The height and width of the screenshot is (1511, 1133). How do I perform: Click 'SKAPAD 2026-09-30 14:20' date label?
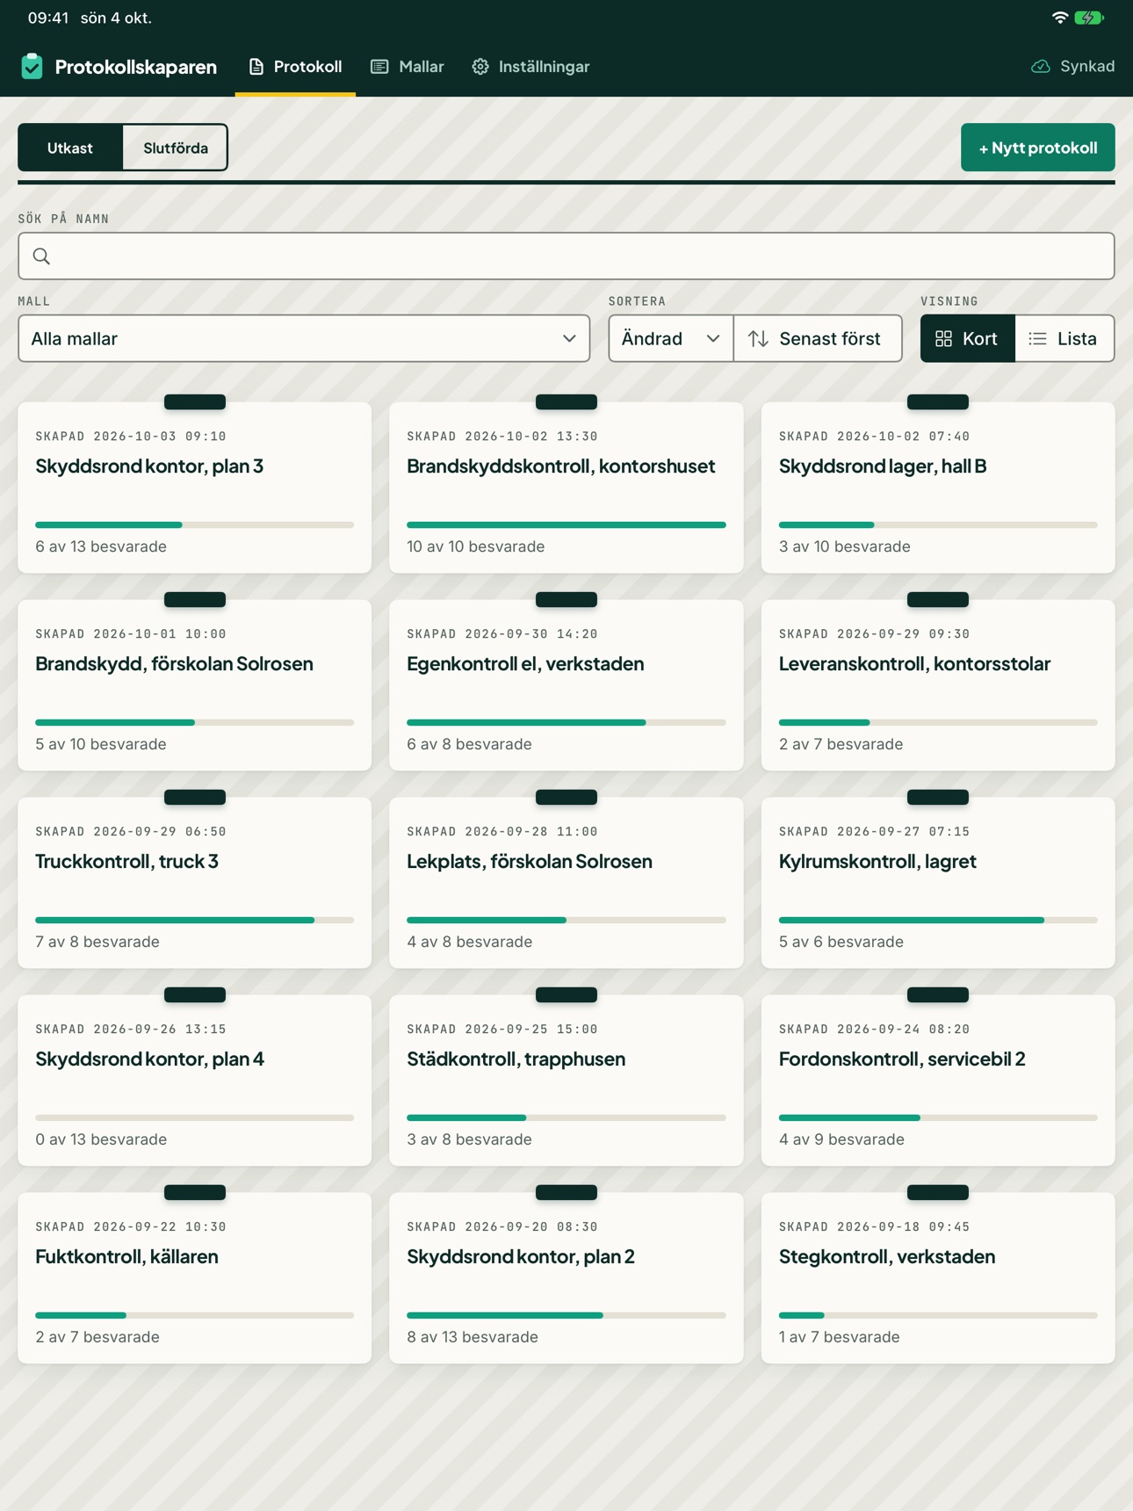click(502, 634)
